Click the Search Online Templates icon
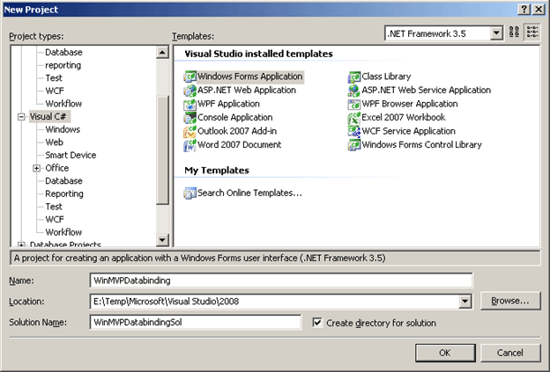Screen dimensions: 550x372 (190, 193)
